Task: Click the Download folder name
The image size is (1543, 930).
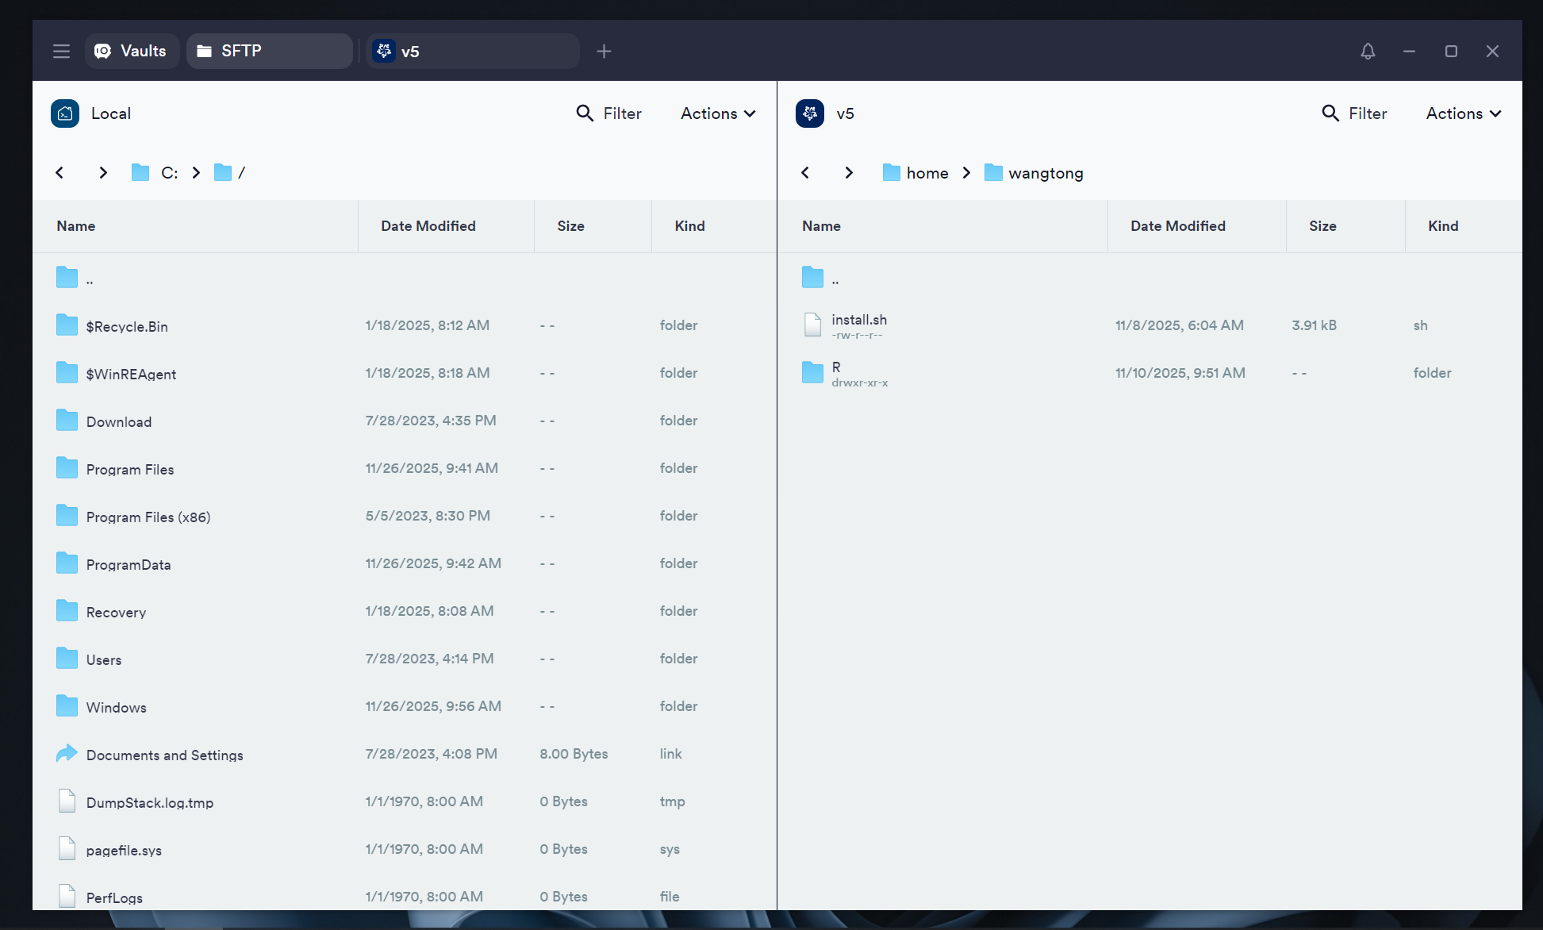Action: coord(119,422)
